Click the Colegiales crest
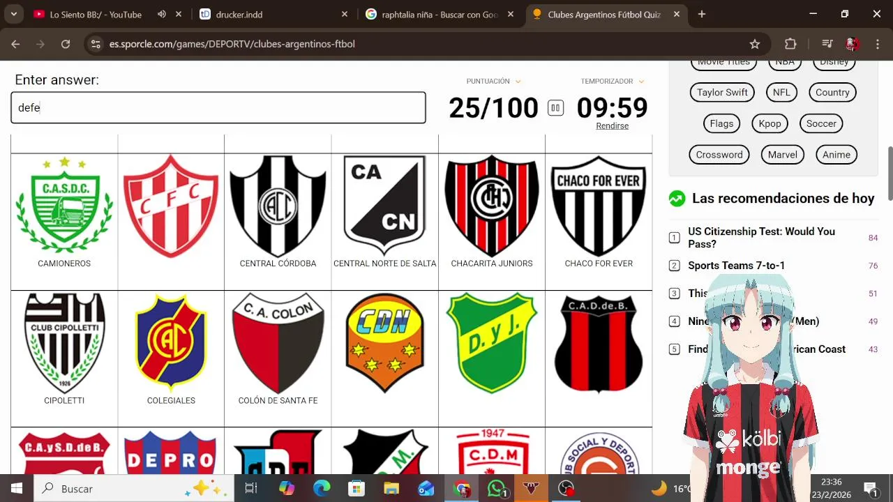This screenshot has height=502, width=893. coord(171,343)
